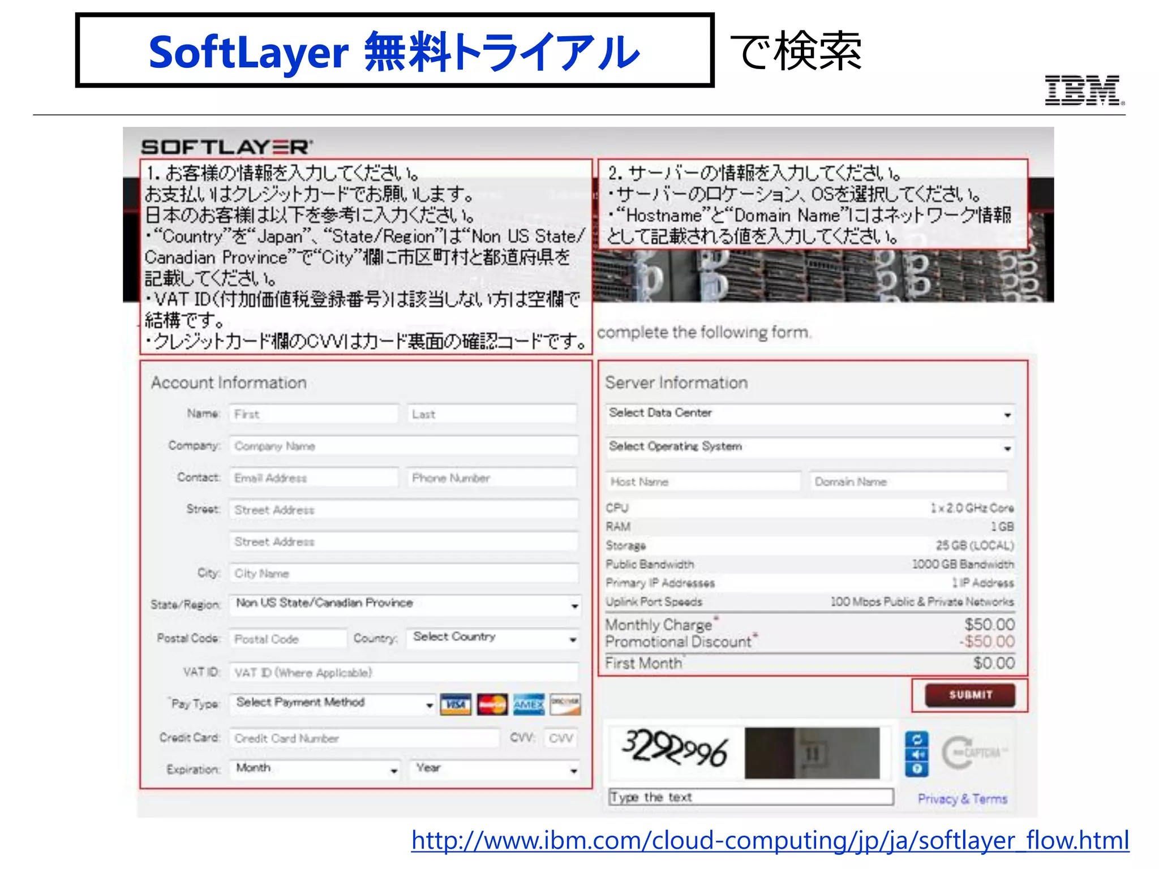Open captcha help question icon

[x=917, y=769]
